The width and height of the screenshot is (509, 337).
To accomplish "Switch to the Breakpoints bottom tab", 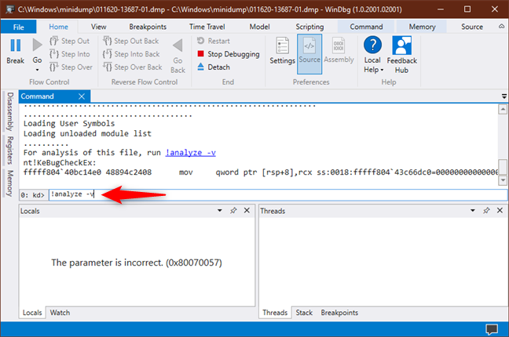I will (x=339, y=313).
